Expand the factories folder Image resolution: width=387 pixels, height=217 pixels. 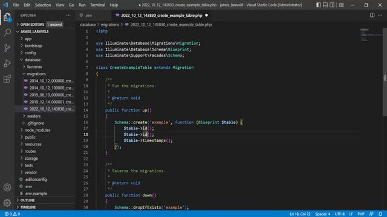click(45, 67)
